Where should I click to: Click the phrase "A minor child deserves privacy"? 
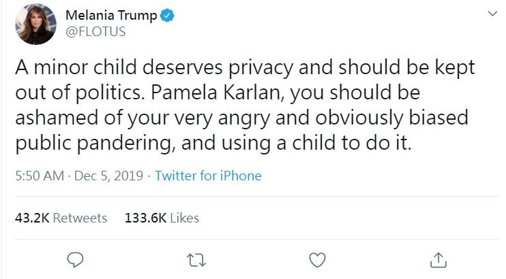(154, 67)
